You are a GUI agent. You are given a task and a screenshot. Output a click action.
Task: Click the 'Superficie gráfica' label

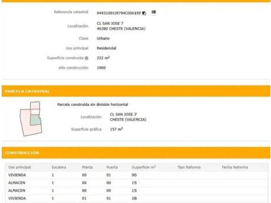[x=86, y=129]
